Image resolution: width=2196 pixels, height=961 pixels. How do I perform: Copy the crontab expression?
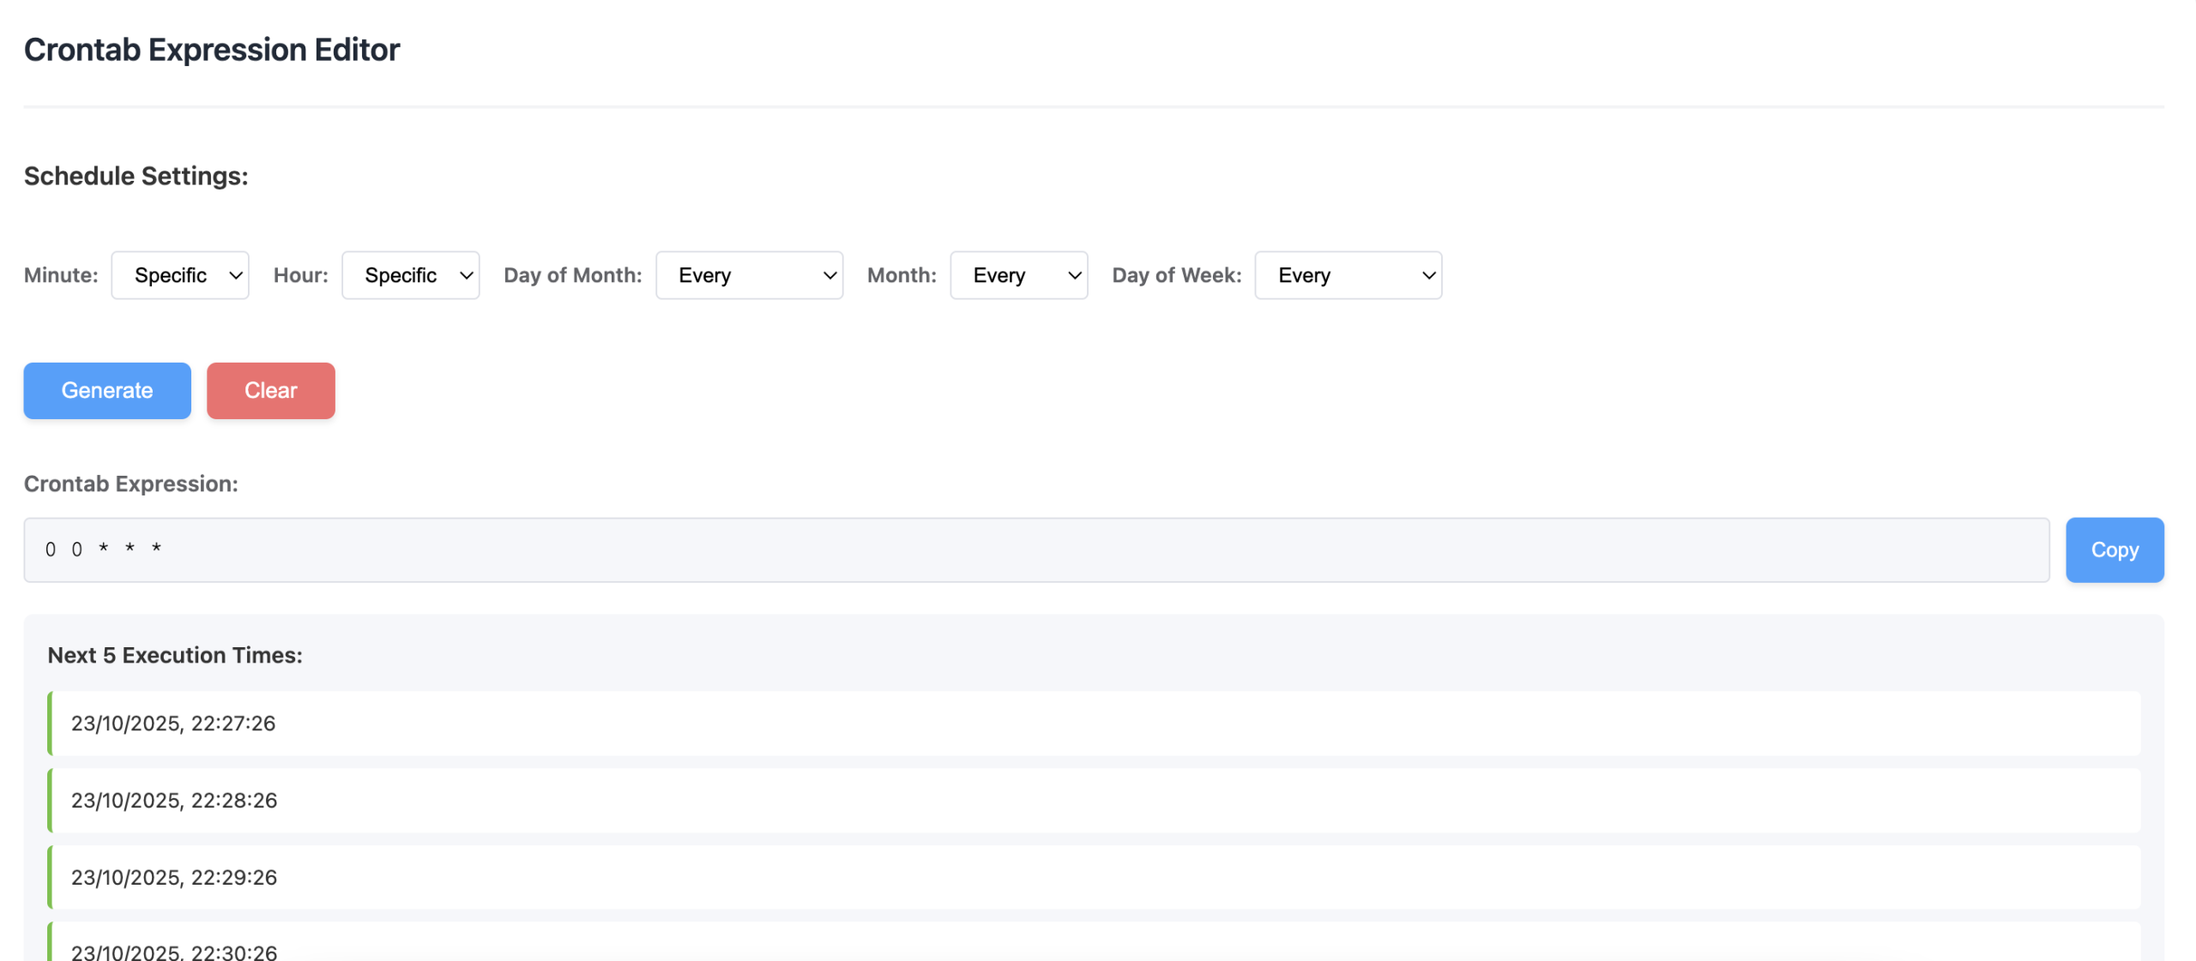(x=2114, y=550)
